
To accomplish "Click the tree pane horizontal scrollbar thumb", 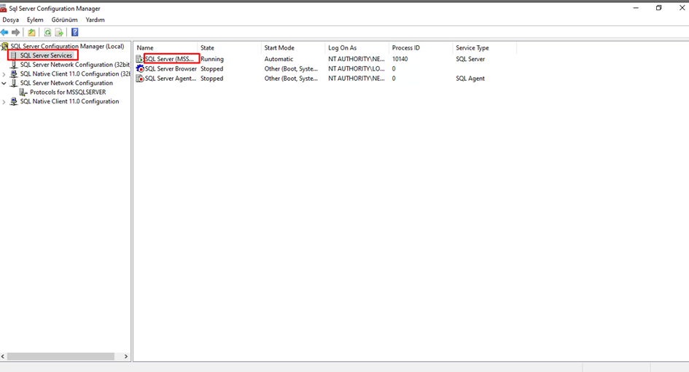I will click(61, 357).
